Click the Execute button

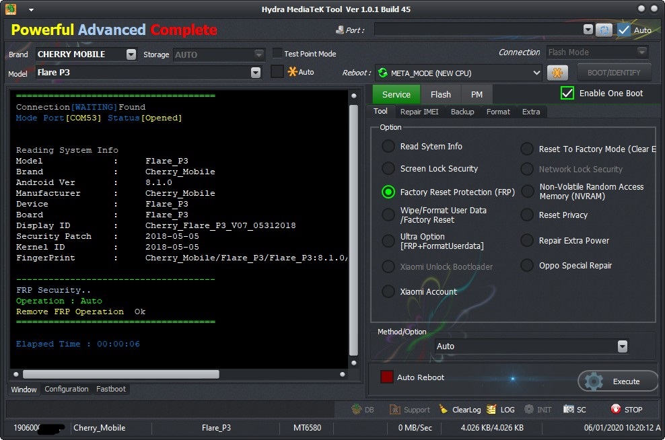617,381
